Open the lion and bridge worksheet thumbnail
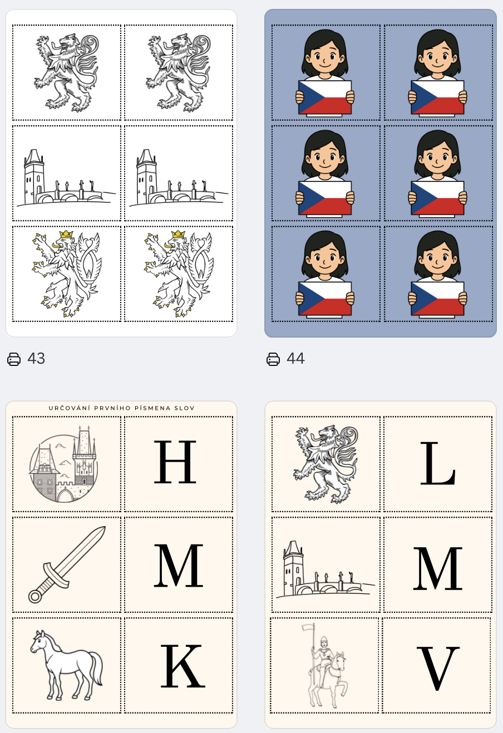This screenshot has width=503, height=733. [121, 174]
